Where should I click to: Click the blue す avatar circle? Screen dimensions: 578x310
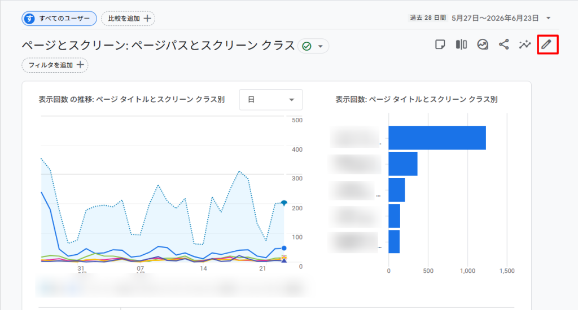click(29, 19)
